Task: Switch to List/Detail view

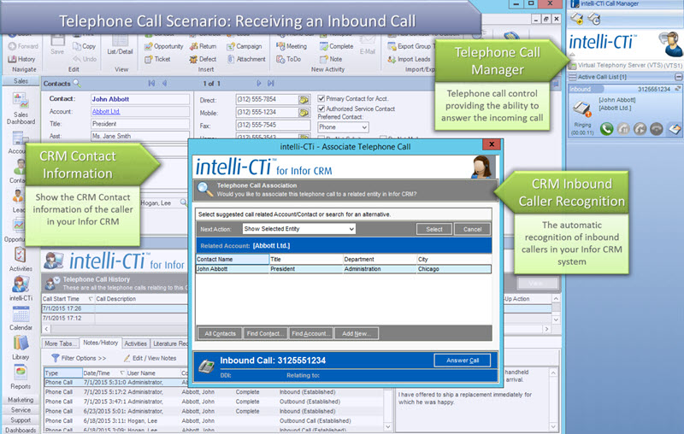Action: tap(120, 45)
